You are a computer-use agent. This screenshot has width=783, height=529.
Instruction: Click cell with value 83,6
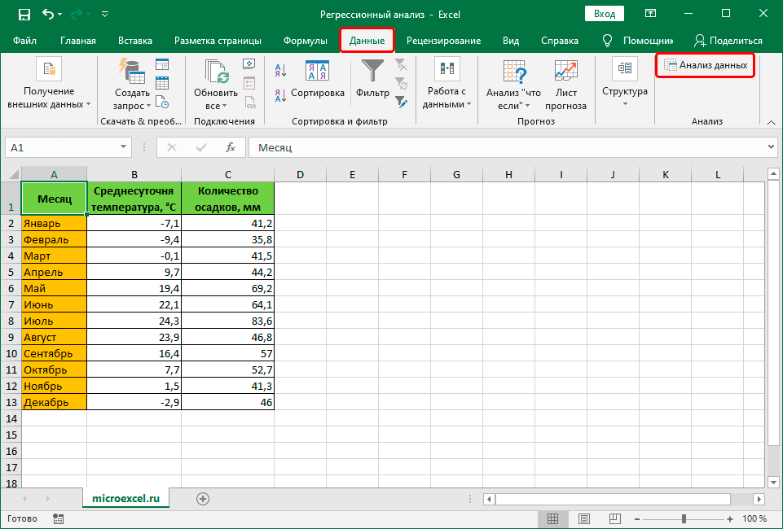click(x=227, y=321)
